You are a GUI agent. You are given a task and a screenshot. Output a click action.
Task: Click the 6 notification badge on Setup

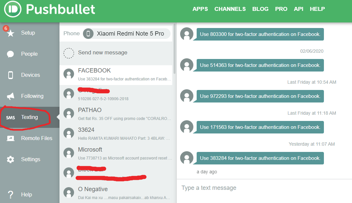[x=6, y=28]
